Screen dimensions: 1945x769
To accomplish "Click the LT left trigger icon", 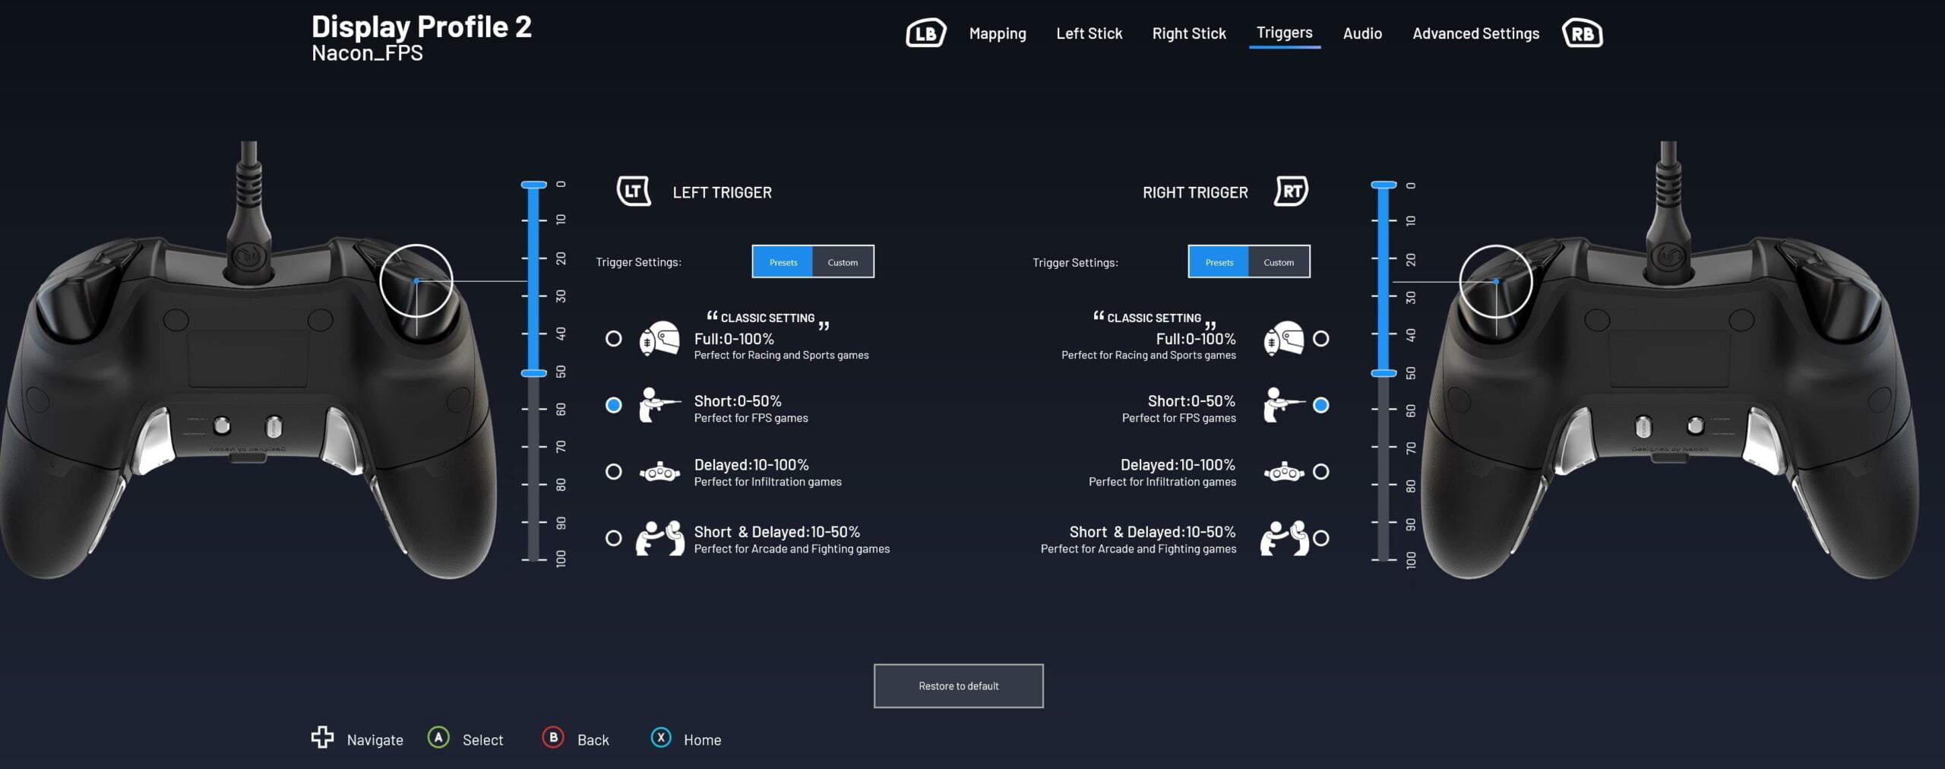I will tap(633, 191).
